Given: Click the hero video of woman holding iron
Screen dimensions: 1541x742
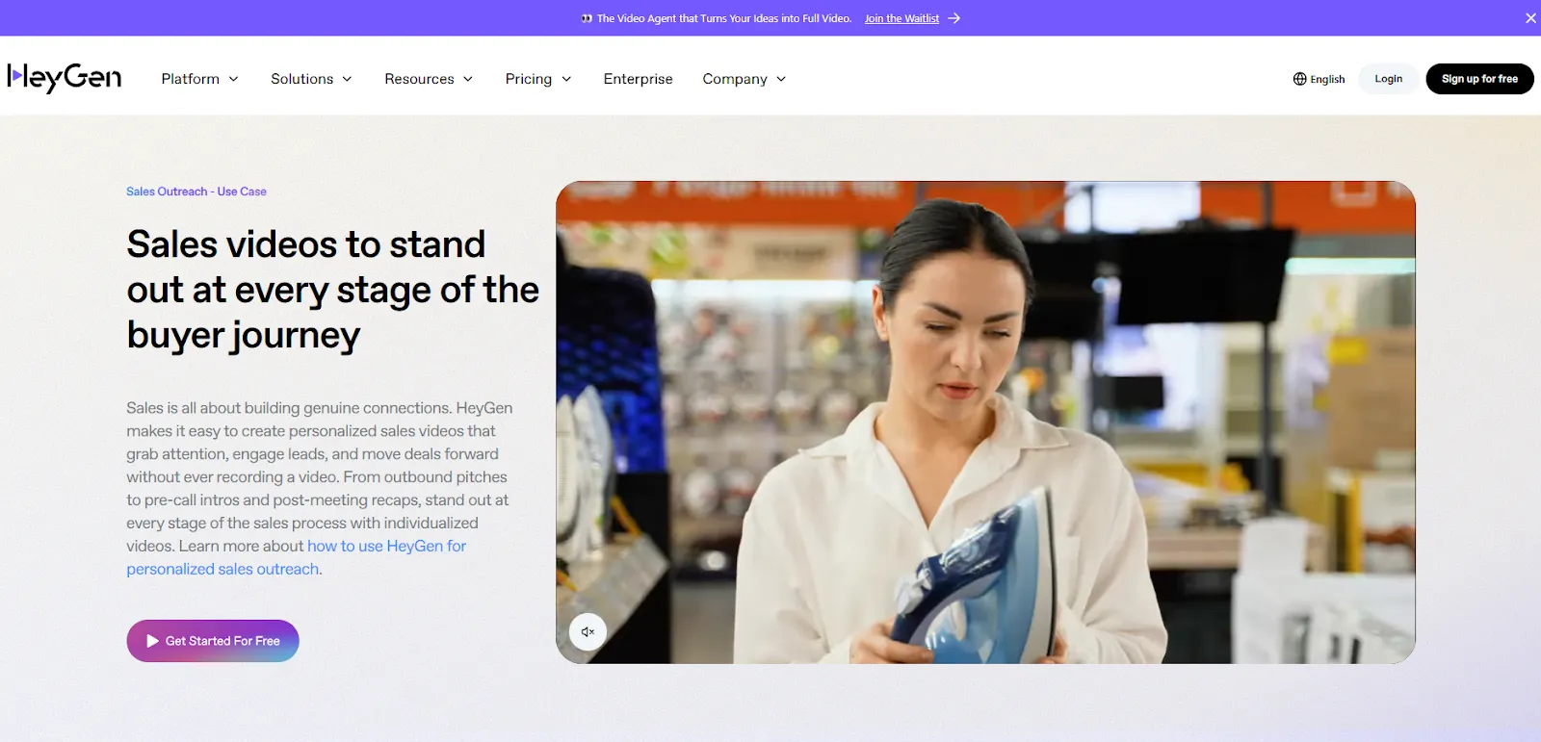Looking at the screenshot, I should [985, 422].
